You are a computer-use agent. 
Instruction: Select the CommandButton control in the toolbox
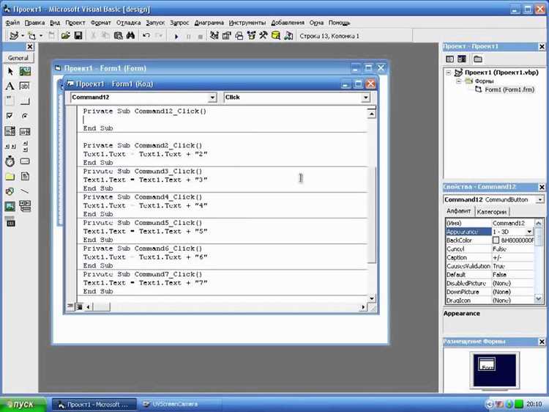point(25,101)
